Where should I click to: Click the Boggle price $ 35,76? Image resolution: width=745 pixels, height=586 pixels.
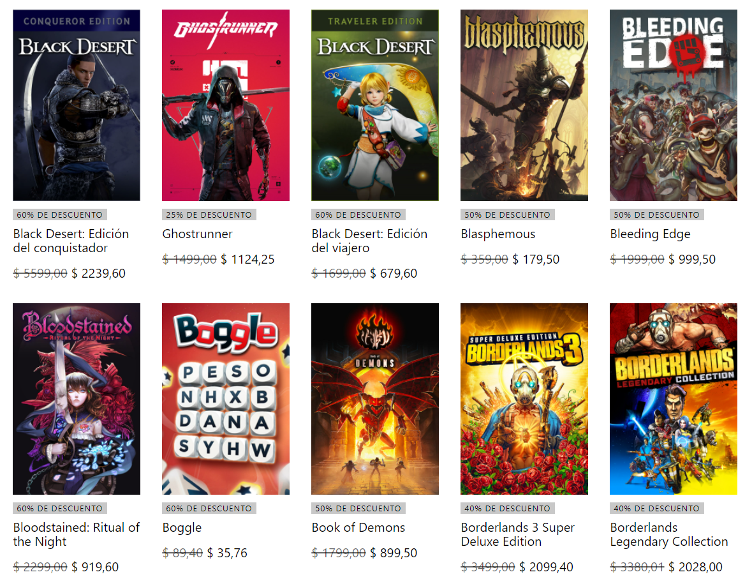pyautogui.click(x=227, y=553)
